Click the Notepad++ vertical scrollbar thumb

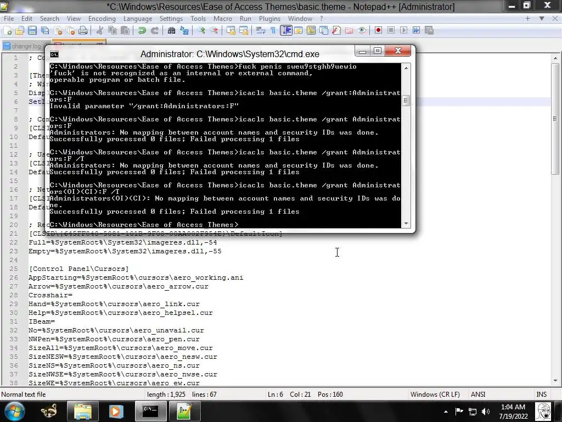[x=555, y=119]
